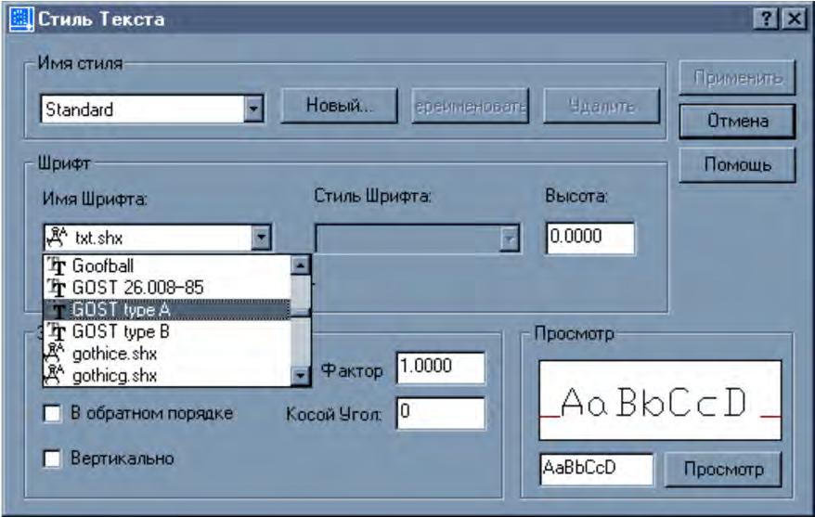Screen dimensions: 815x517
Task: Select GOST type A from font list
Action: pos(167,310)
